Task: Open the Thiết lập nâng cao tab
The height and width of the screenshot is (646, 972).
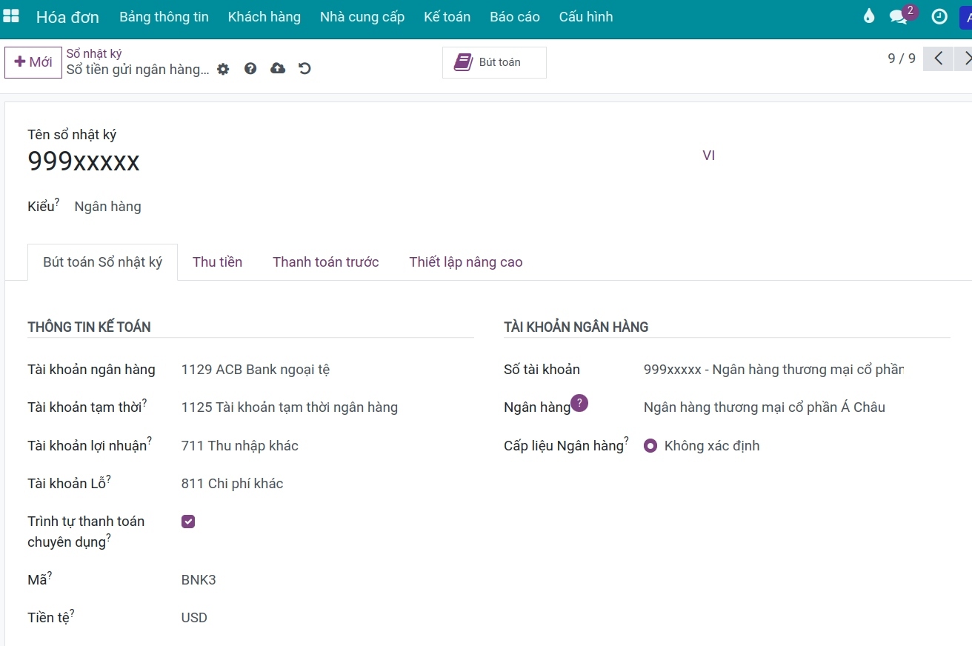Action: [x=466, y=262]
